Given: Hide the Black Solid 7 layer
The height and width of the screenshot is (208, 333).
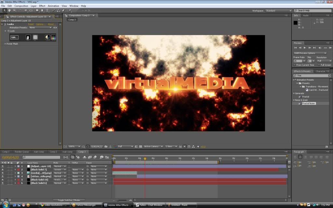Looking at the screenshot, I should 3,170.
